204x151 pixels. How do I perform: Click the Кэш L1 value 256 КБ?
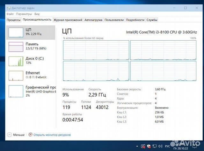[159, 112]
